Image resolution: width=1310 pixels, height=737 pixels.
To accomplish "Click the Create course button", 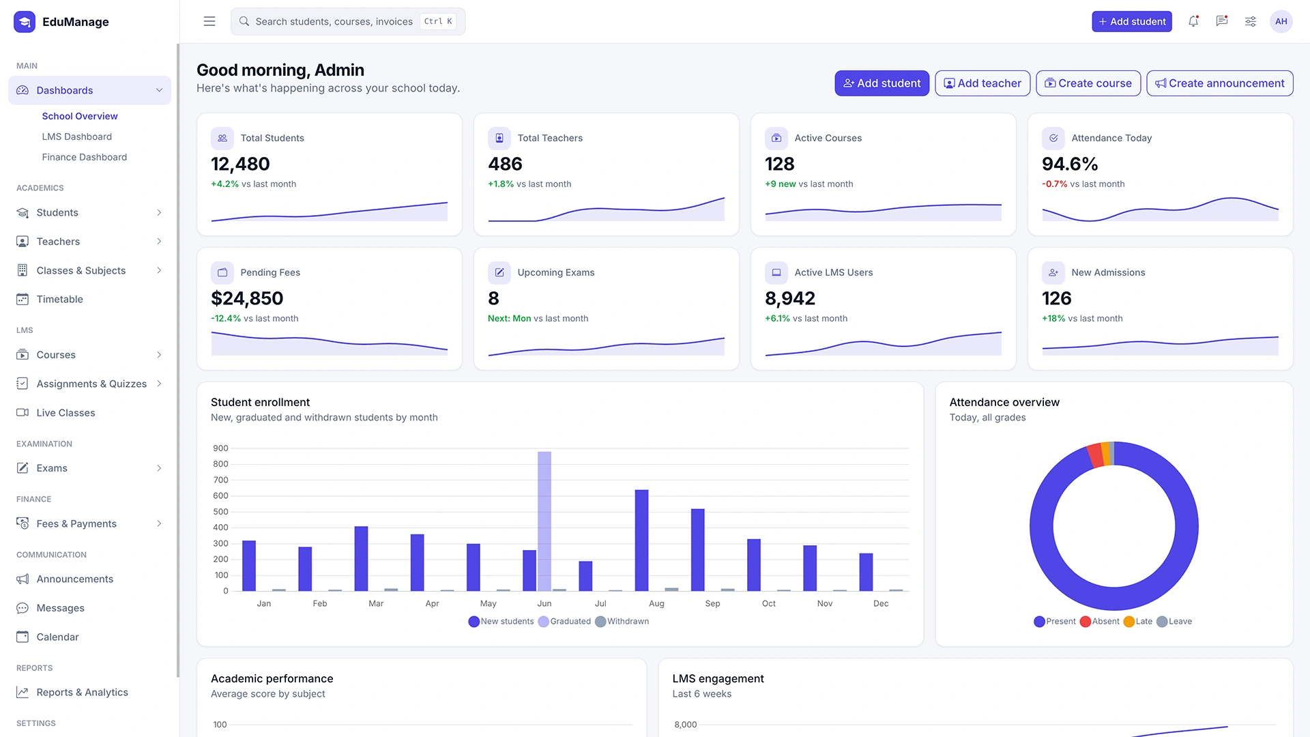I will coord(1088,83).
